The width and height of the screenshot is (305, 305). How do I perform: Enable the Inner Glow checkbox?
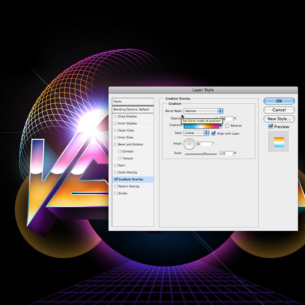point(116,137)
